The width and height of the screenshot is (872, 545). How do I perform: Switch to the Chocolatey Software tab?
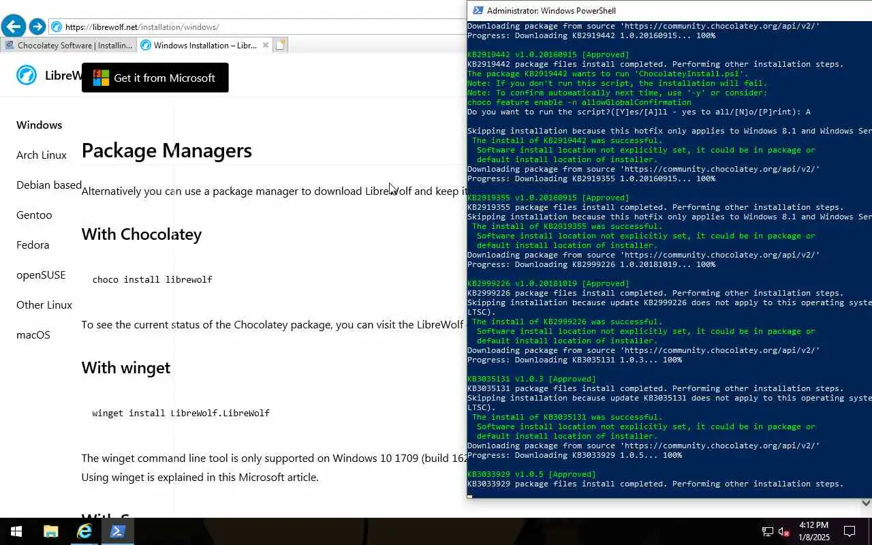pos(68,46)
